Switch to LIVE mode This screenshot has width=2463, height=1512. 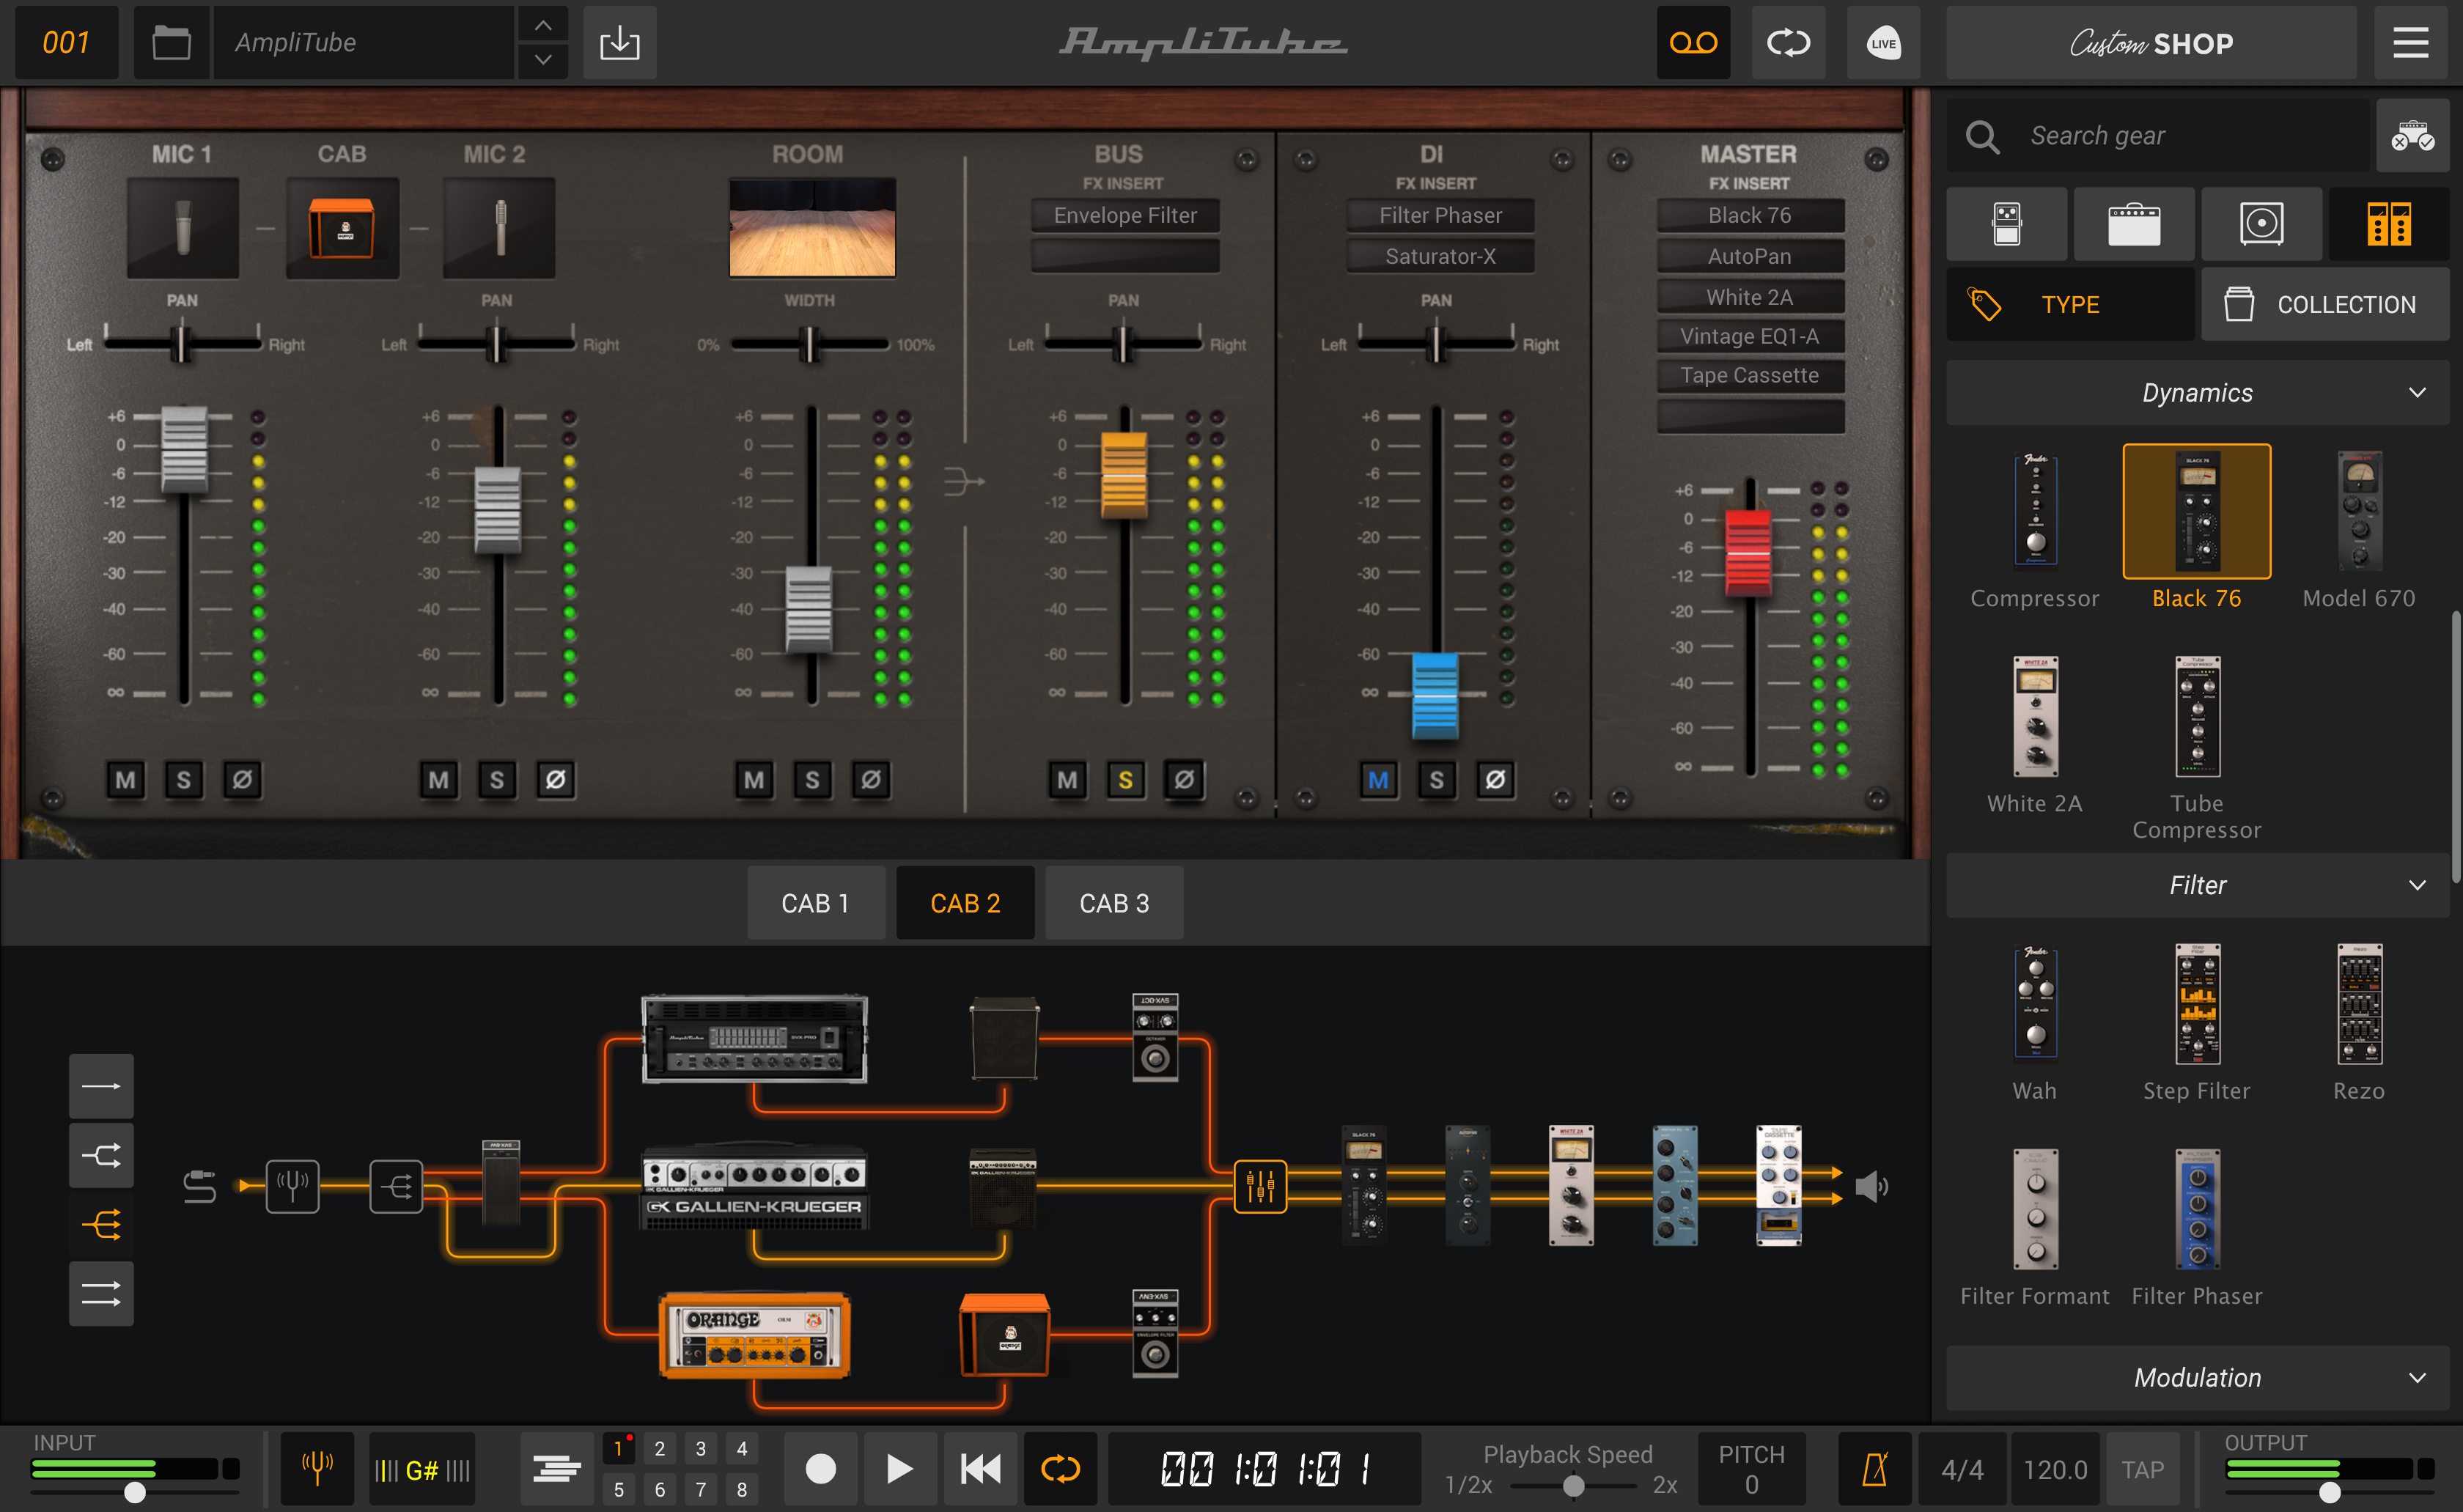click(x=1883, y=42)
